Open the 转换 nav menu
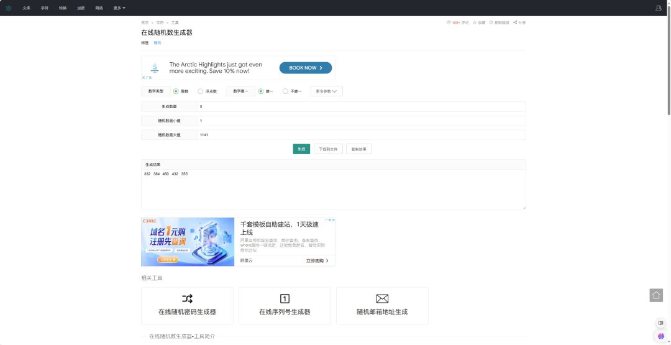 (63, 8)
